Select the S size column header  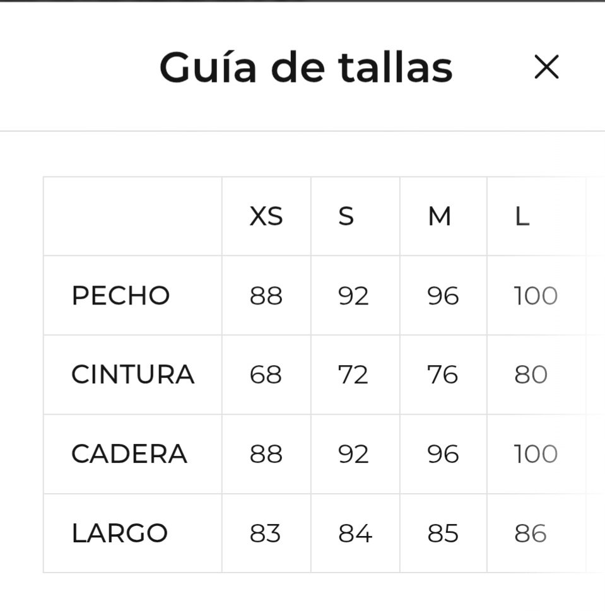pyautogui.click(x=346, y=217)
